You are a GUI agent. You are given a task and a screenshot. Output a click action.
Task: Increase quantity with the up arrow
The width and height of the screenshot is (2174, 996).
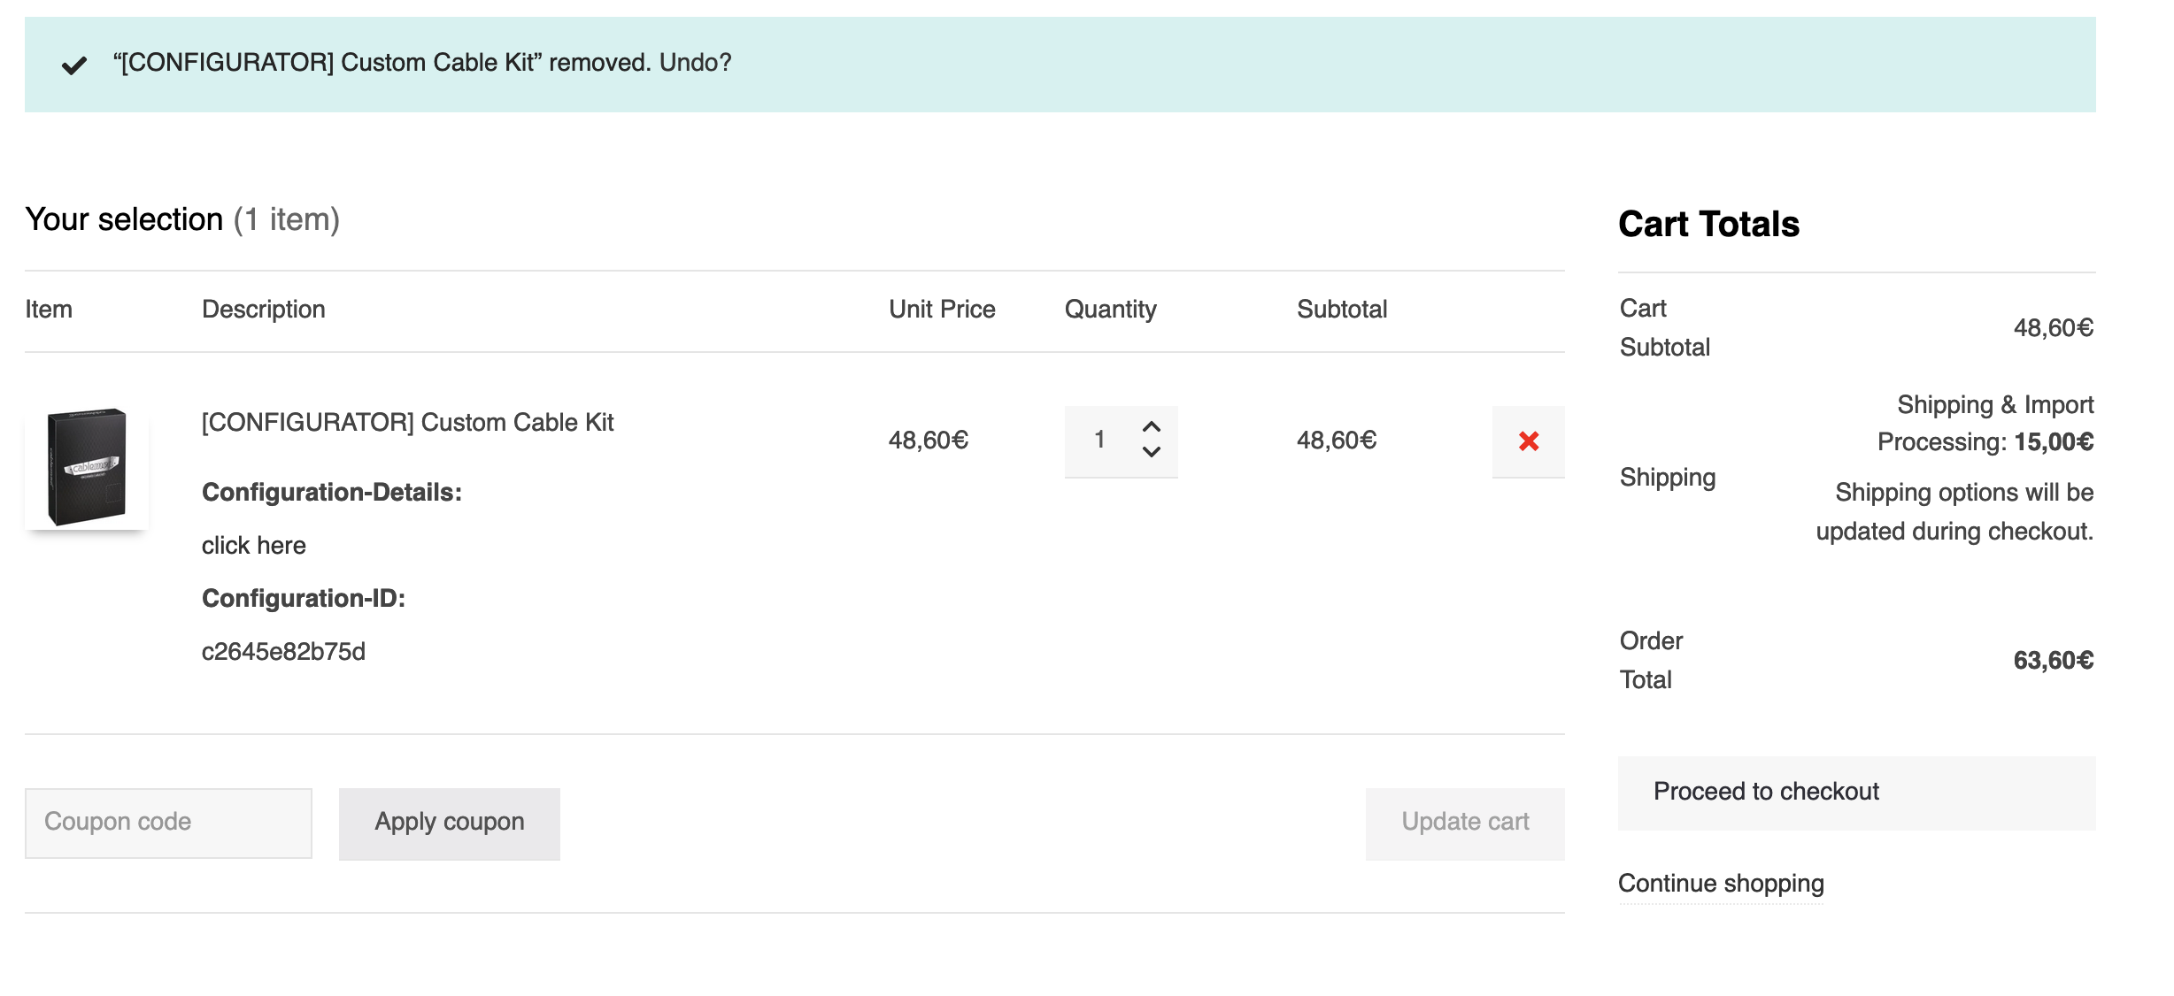(1151, 426)
